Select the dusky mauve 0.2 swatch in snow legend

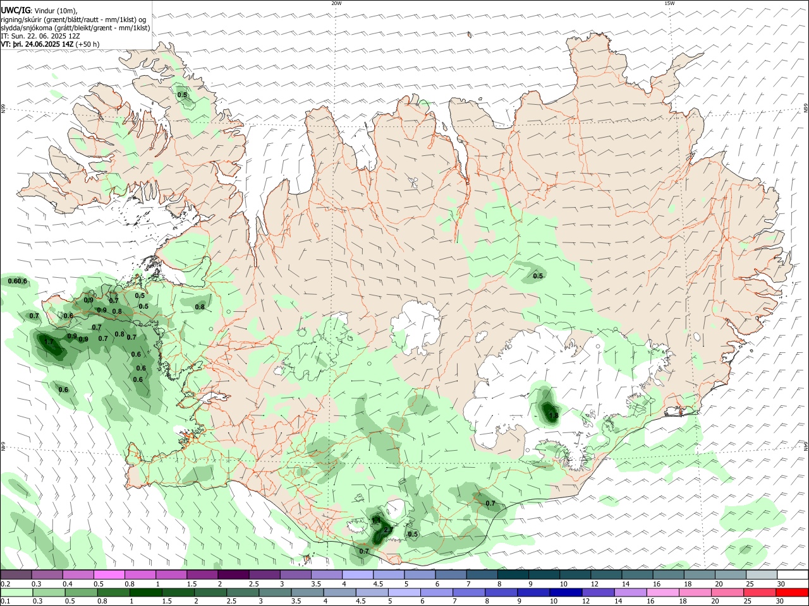tap(16, 575)
